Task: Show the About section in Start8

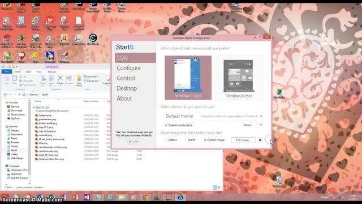Action: pos(124,99)
